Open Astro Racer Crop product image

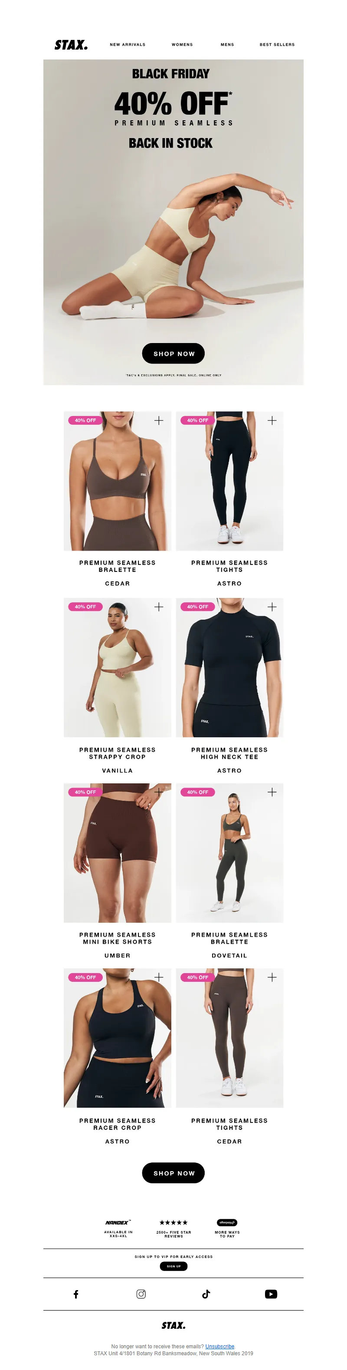click(x=118, y=1038)
